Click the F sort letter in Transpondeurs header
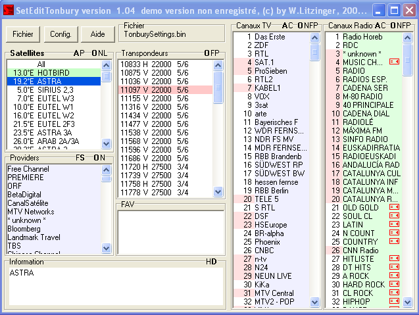Viewport: 419px width, 315px height. pos(212,53)
